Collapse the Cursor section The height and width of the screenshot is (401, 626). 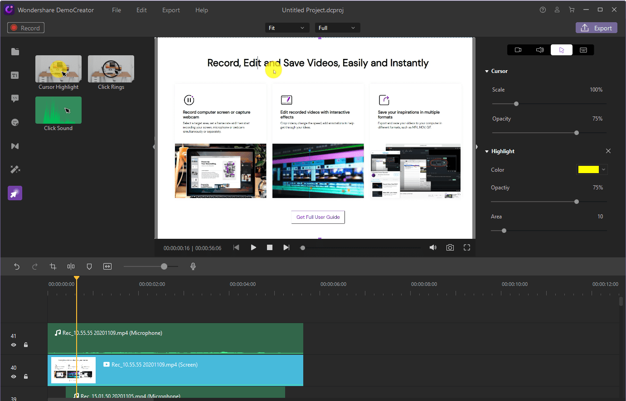point(487,71)
